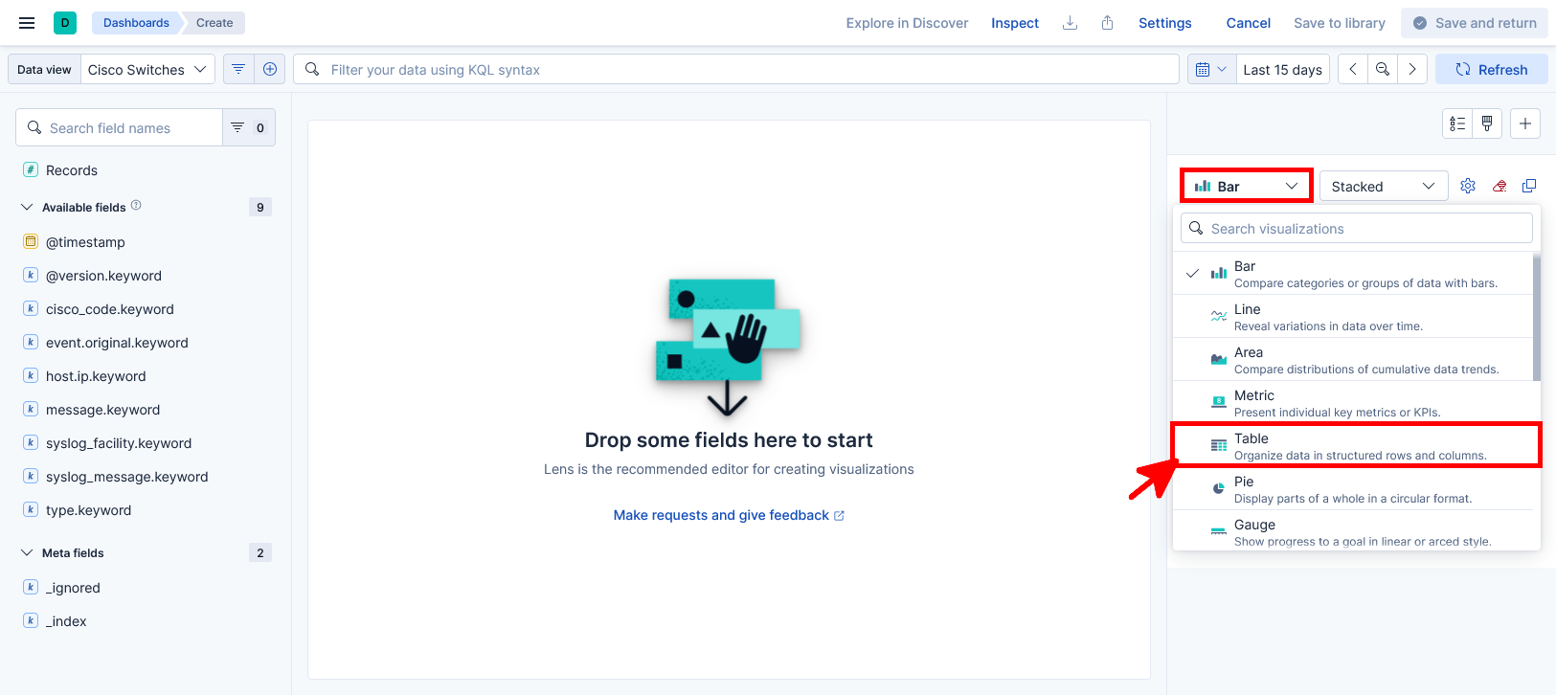
Task: Open the style brush settings icon
Action: coord(1487,123)
